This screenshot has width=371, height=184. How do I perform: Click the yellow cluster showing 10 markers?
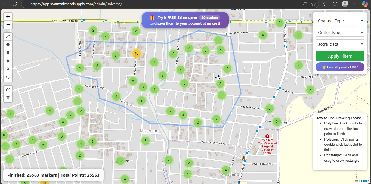136,54
